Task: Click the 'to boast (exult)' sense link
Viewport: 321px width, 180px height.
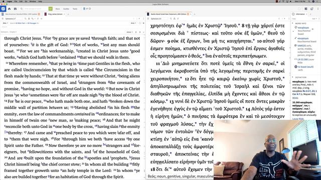Action: coord(305,66)
